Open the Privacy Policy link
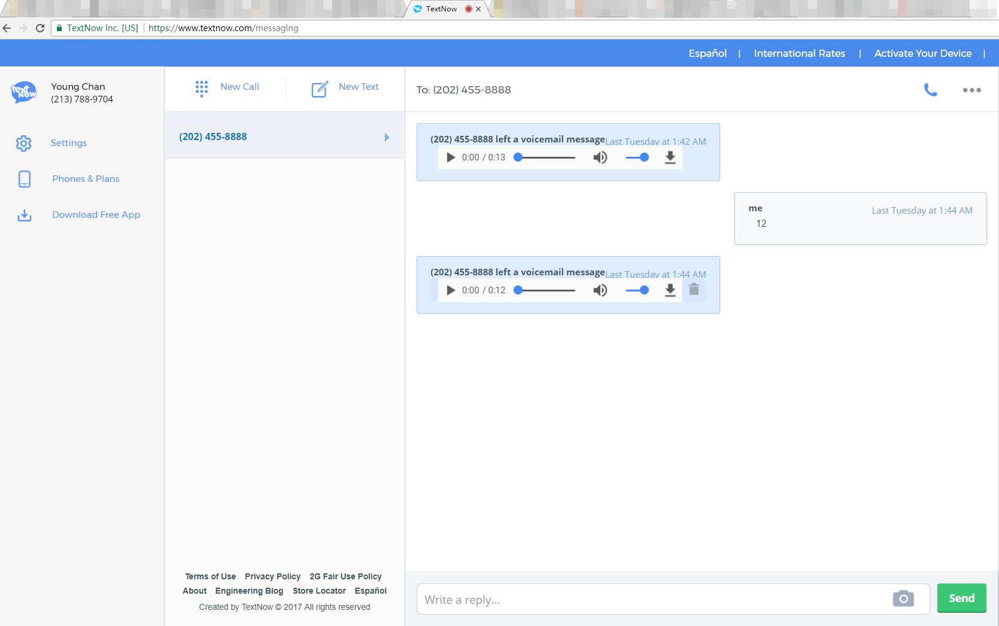999x626 pixels. pos(272,576)
